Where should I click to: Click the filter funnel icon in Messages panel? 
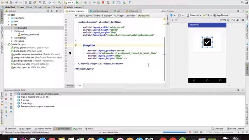click(x=11, y=112)
